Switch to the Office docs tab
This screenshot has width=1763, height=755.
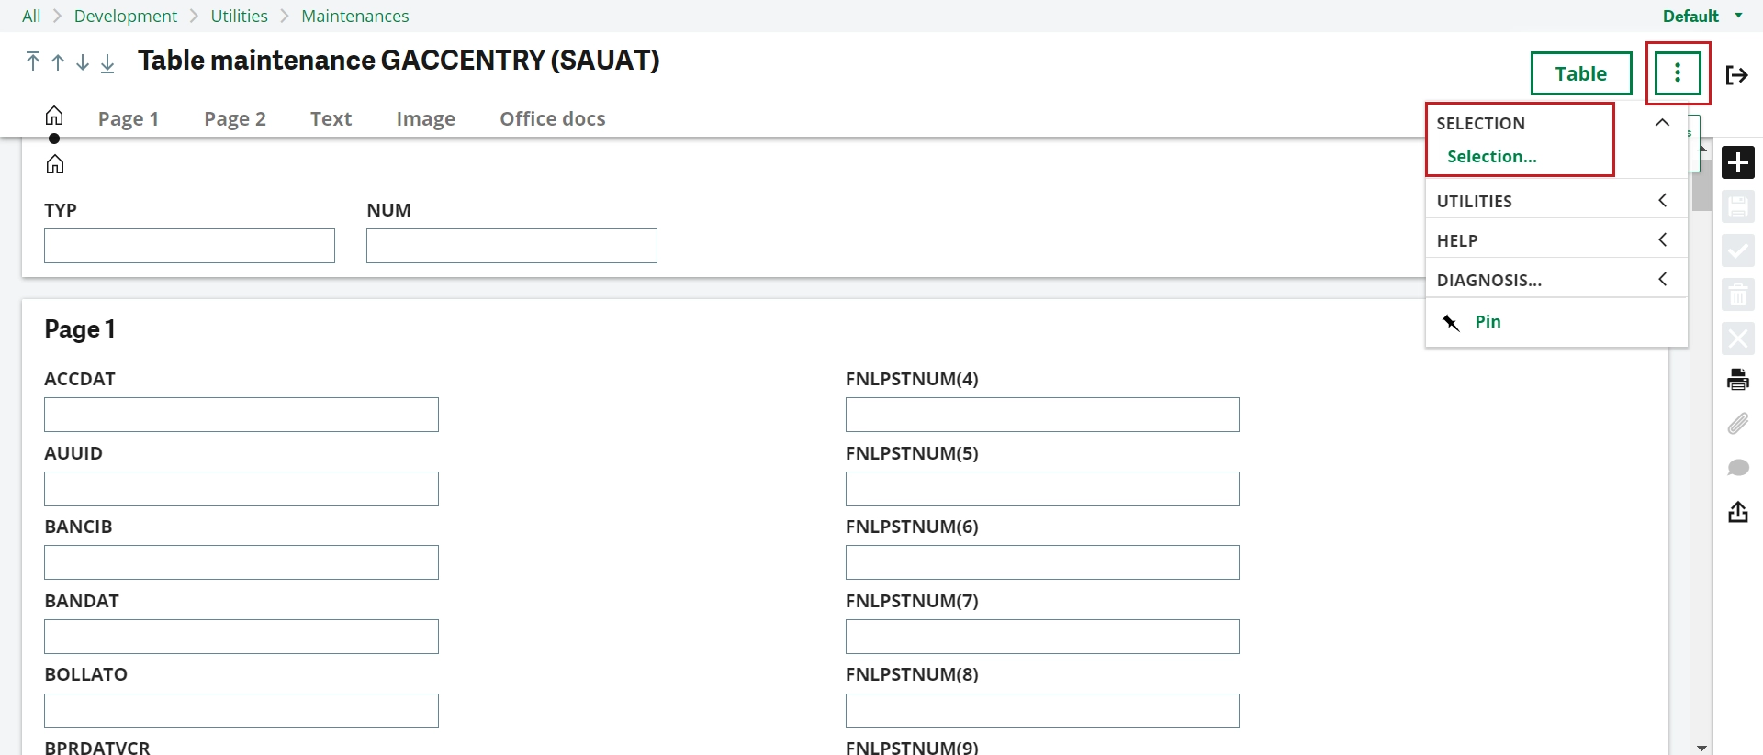(553, 118)
